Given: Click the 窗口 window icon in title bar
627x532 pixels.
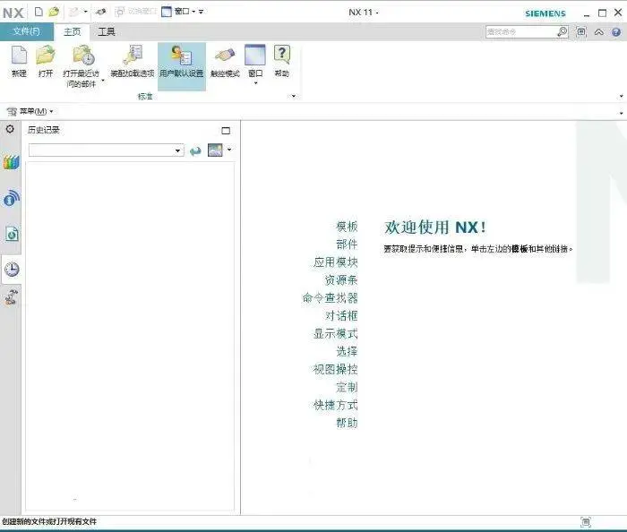Looking at the screenshot, I should point(167,12).
